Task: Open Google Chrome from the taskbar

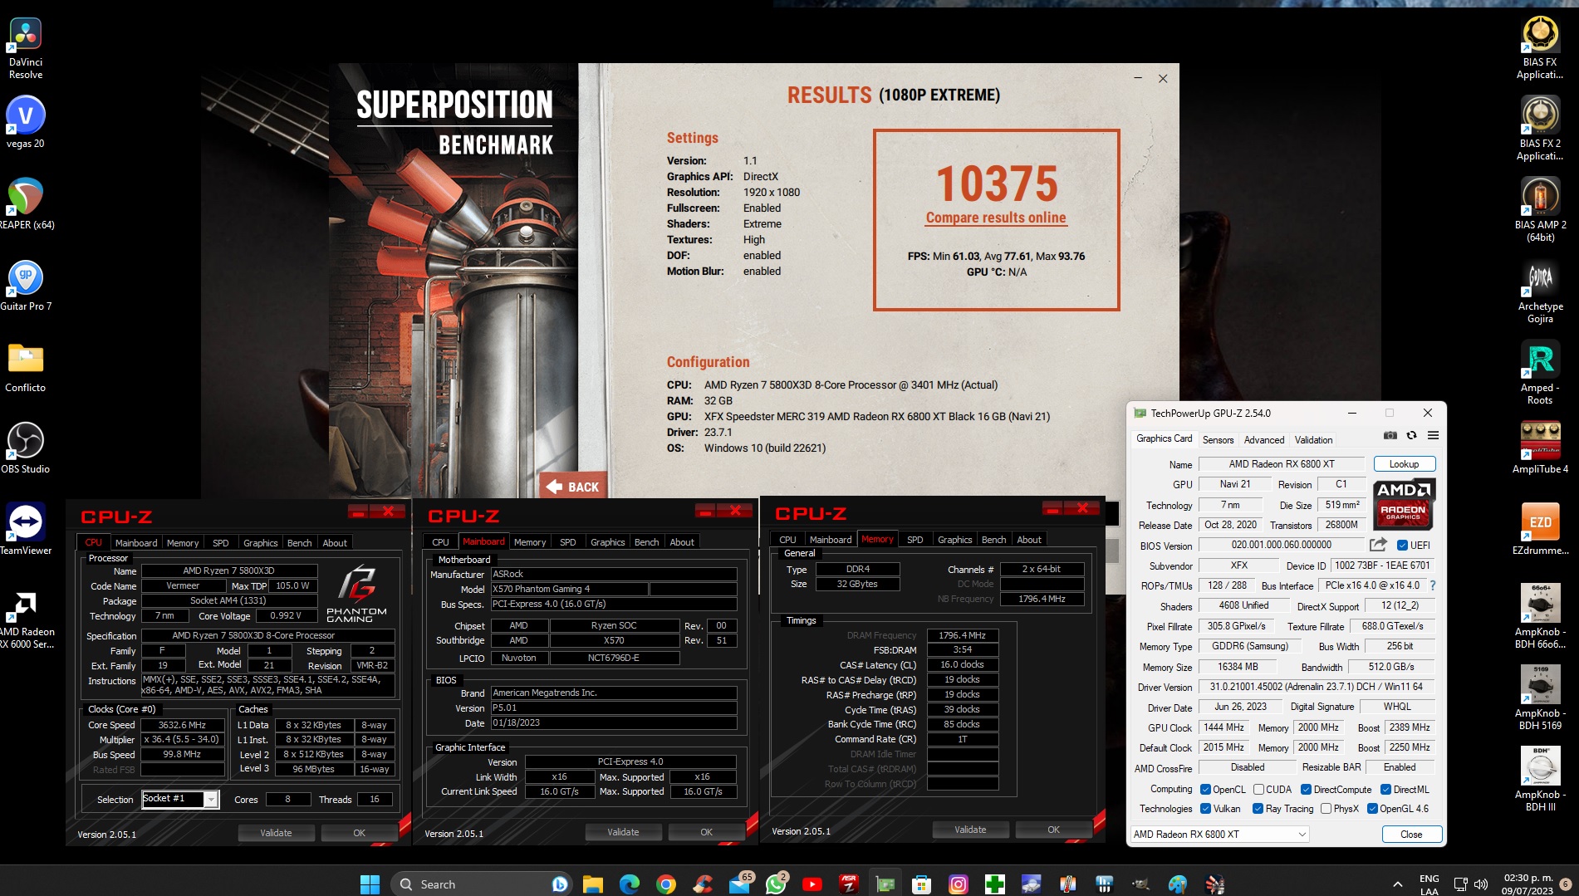Action: (665, 884)
